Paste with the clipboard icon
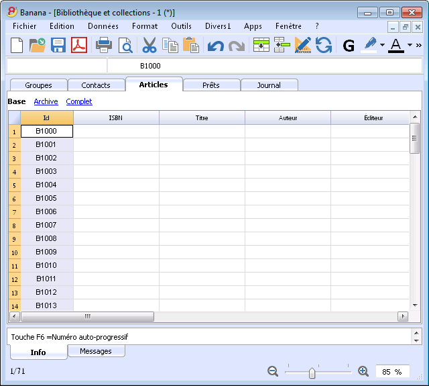Image resolution: width=429 pixels, height=386 pixels. (x=190, y=45)
